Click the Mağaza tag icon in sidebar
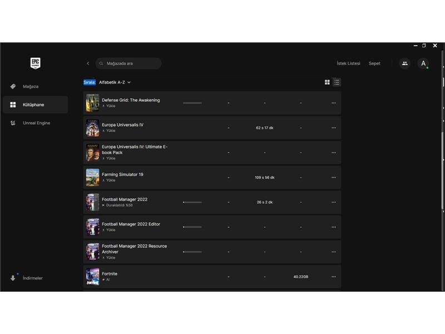Image resolution: width=445 pixels, height=334 pixels. 13,86
